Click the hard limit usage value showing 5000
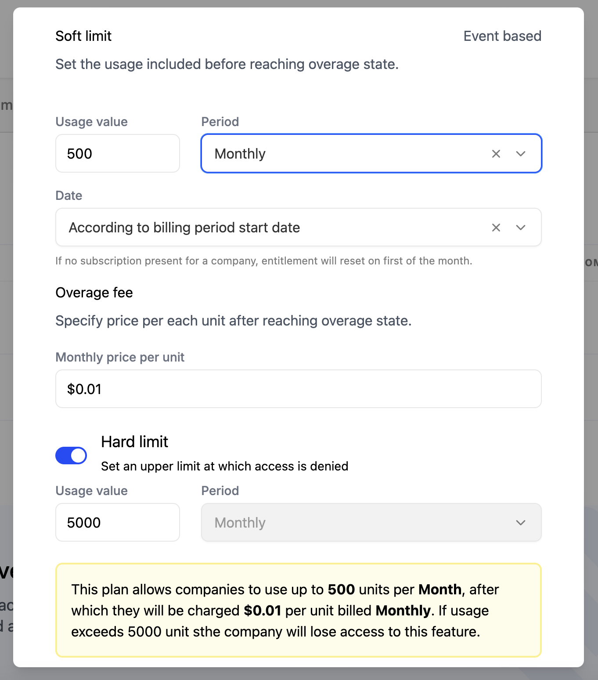This screenshot has width=598, height=680. click(117, 522)
